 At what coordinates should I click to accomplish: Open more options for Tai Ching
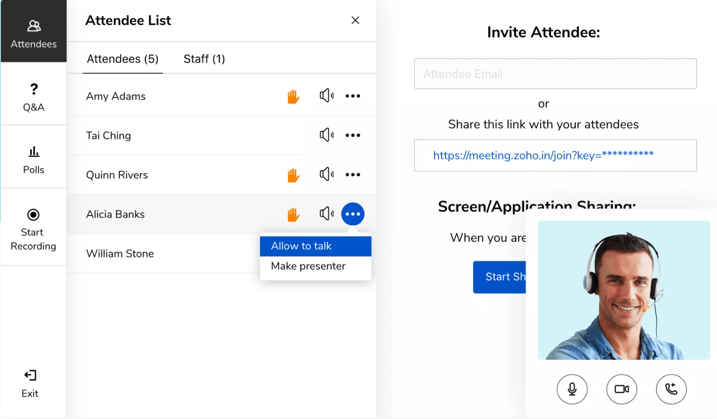click(353, 135)
